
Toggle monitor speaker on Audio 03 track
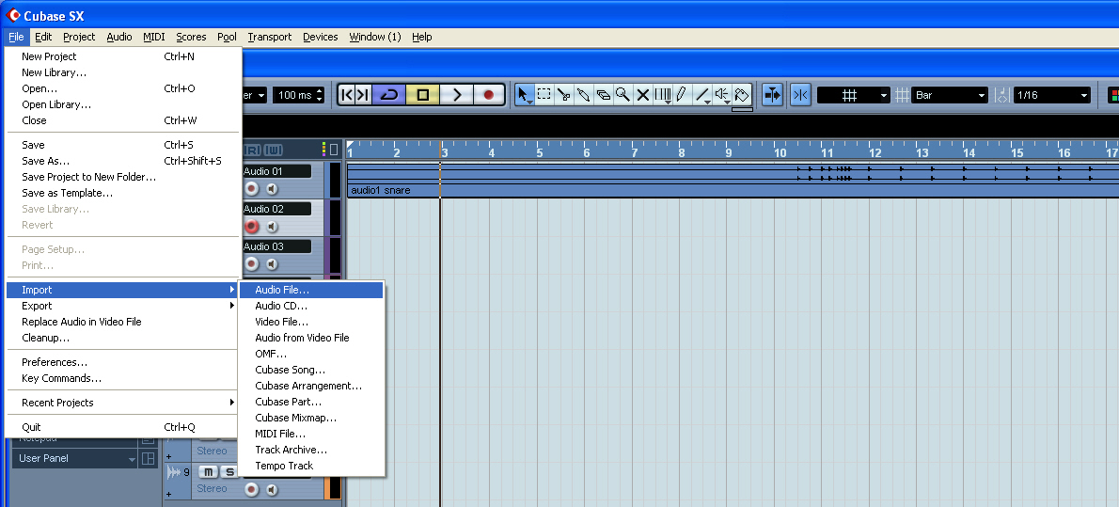coord(271,264)
